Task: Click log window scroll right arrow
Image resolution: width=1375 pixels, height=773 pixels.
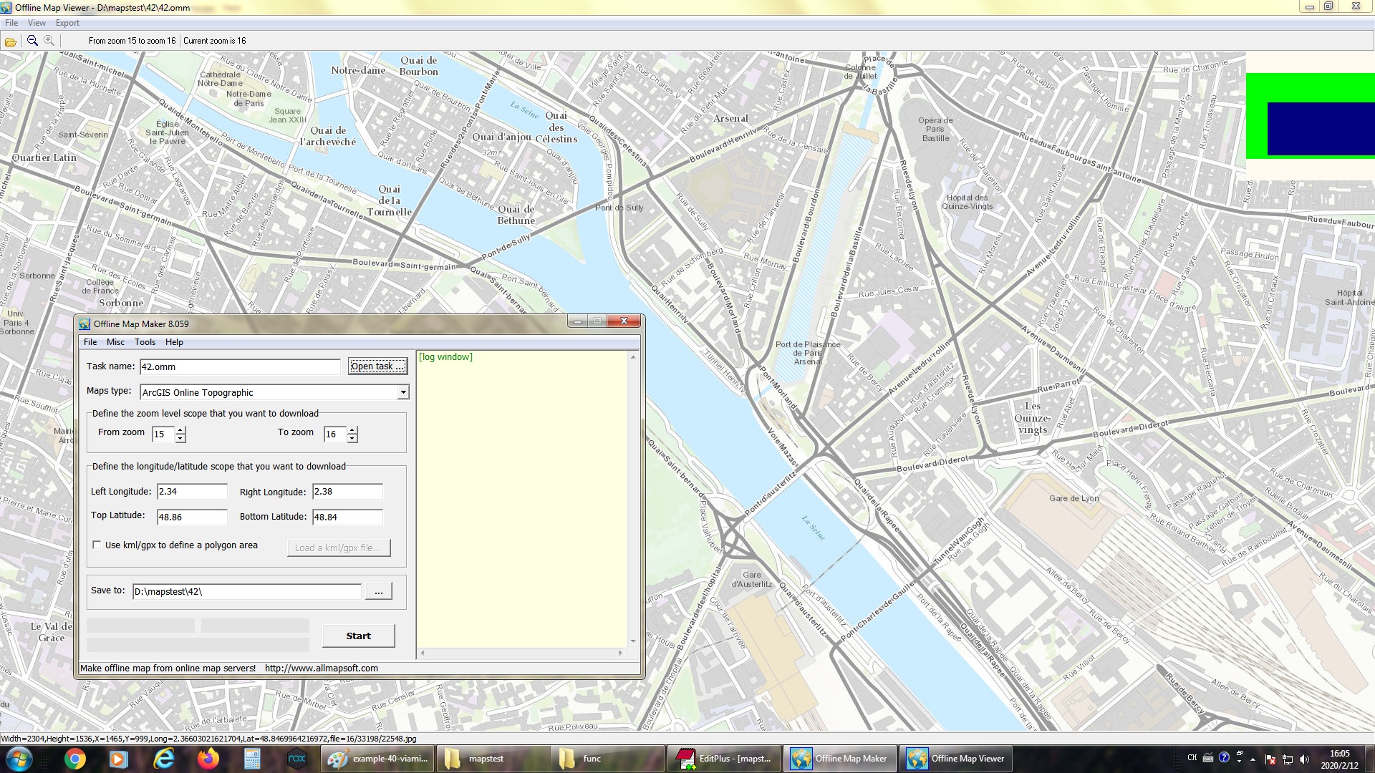Action: [x=620, y=653]
